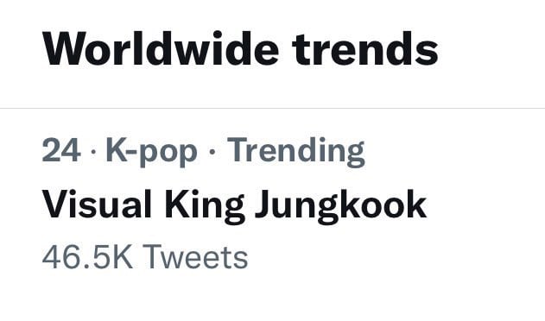Click the word King in the trend title
This screenshot has height=321, width=545.
click(205, 206)
